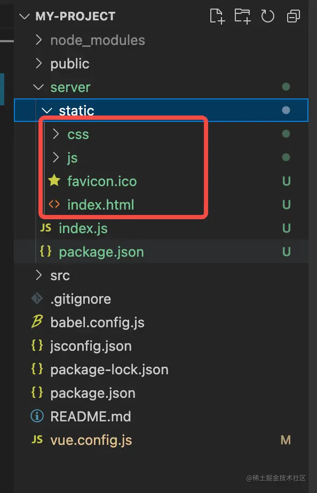Open vue.config.js marked as modified
This screenshot has width=317, height=493.
point(161,440)
